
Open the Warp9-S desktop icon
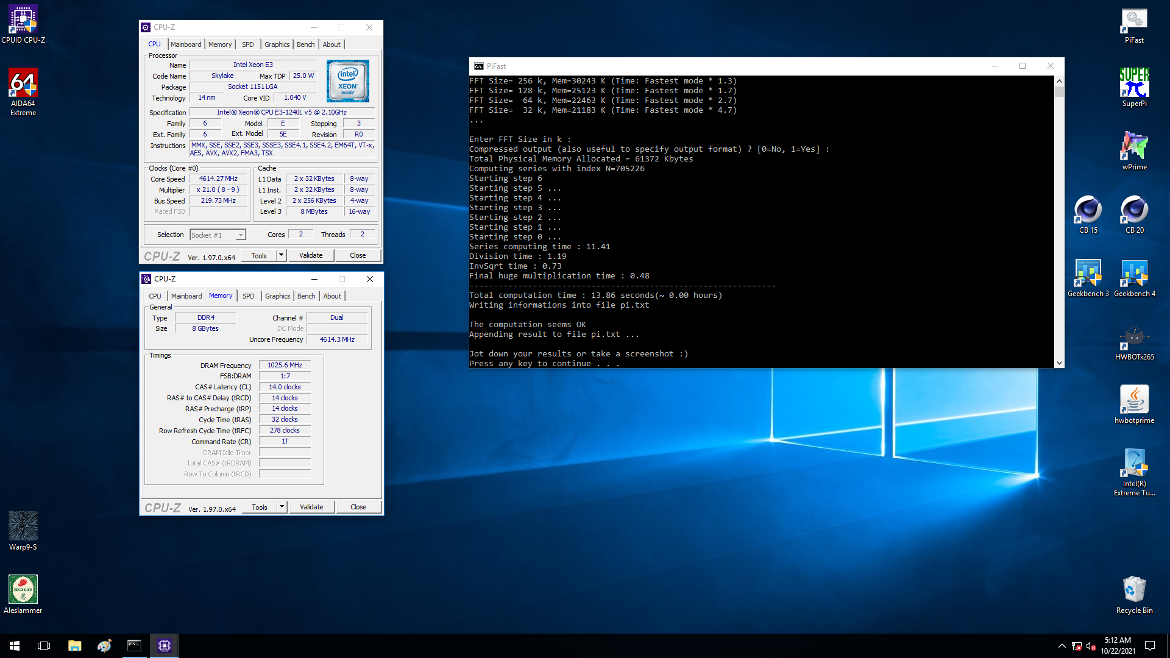23,531
